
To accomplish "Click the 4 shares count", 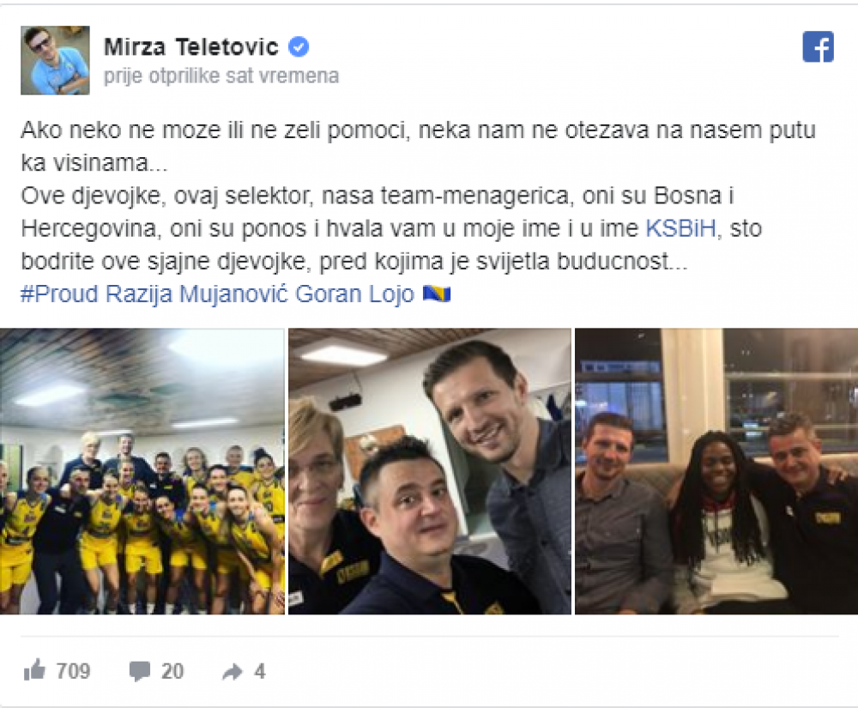I will (x=259, y=671).
